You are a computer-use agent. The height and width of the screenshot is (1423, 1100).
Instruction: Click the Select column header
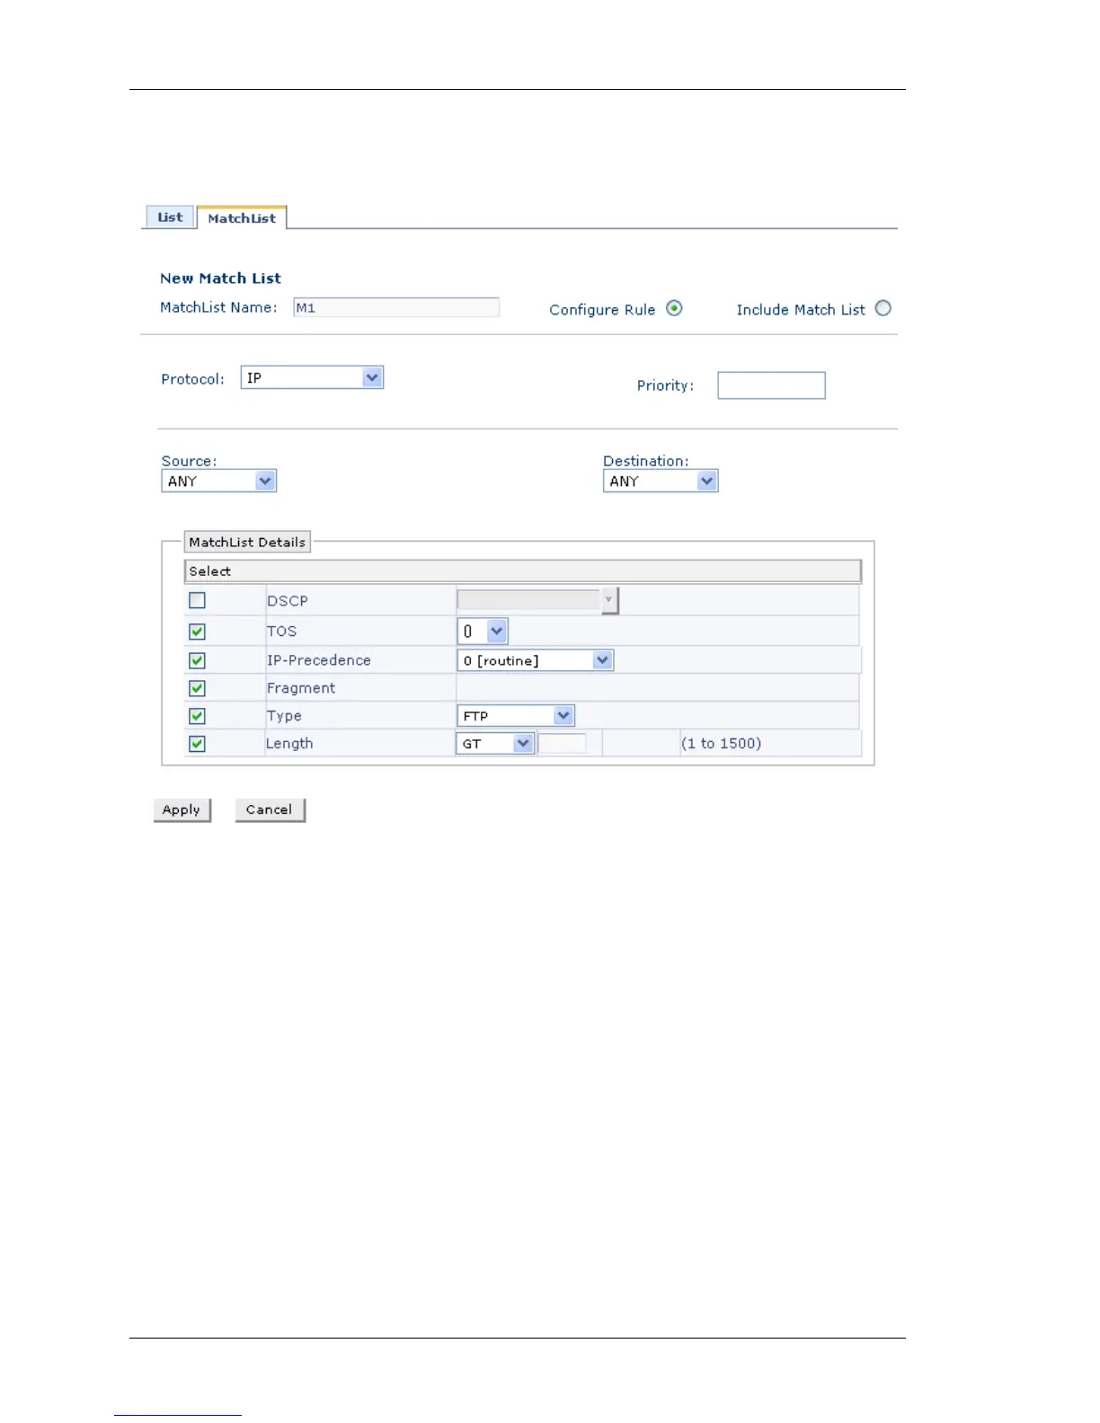coord(522,571)
